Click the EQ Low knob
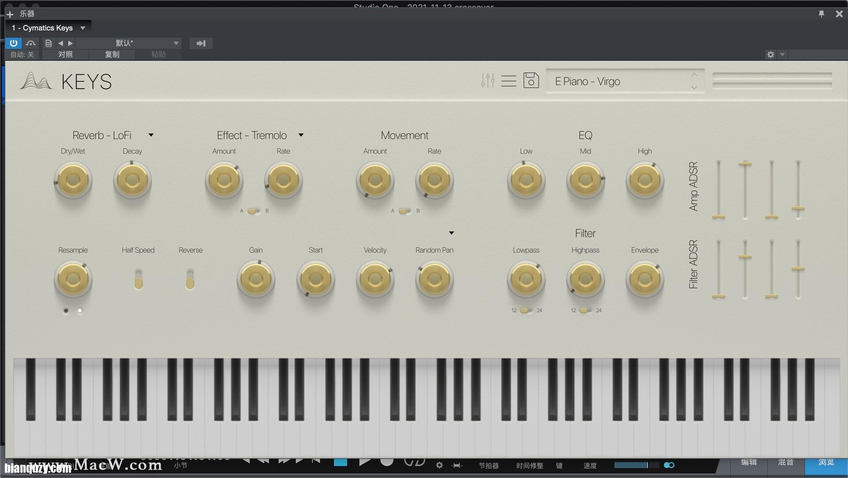This screenshot has width=848, height=478. click(x=526, y=180)
